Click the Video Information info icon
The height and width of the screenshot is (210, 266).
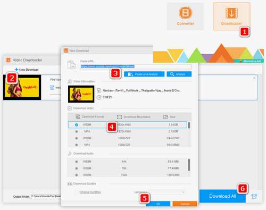click(70, 81)
